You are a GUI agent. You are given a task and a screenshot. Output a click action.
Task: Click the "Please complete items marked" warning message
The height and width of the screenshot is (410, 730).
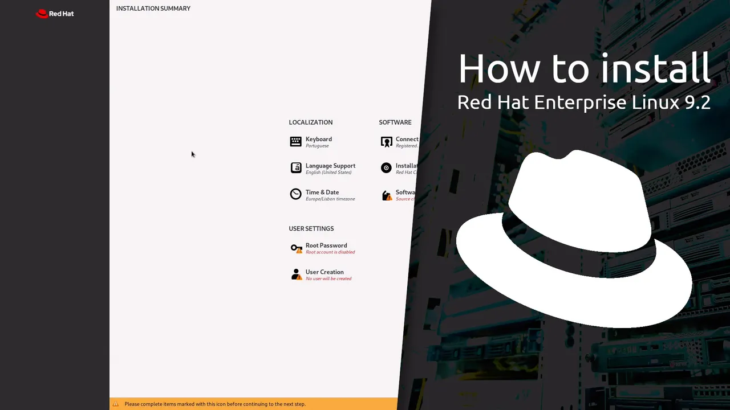tap(215, 404)
